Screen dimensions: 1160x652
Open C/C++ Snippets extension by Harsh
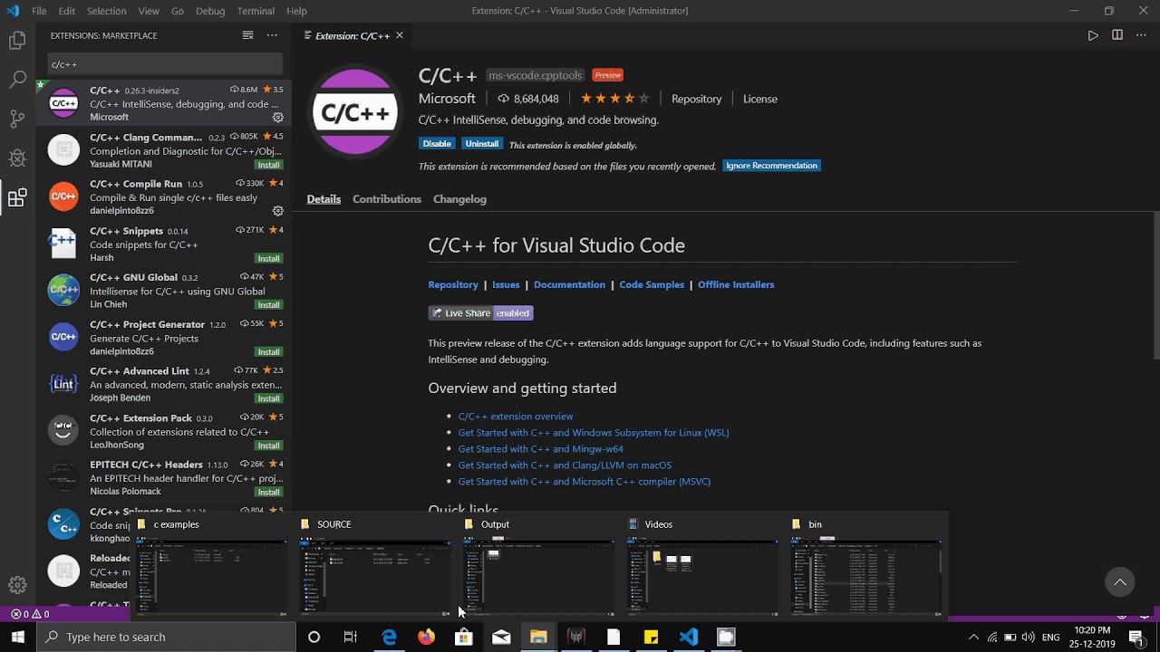point(163,244)
